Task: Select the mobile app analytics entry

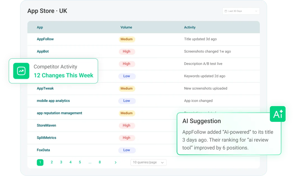Action: [x=53, y=101]
